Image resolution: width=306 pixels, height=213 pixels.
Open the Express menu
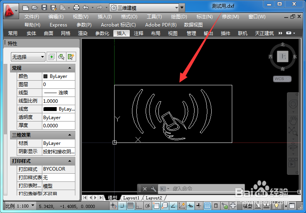pyautogui.click(x=58, y=25)
